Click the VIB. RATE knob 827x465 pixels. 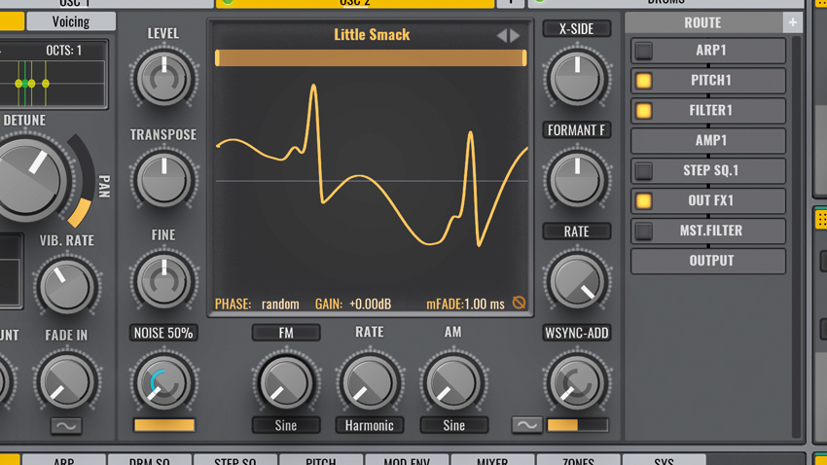click(67, 287)
